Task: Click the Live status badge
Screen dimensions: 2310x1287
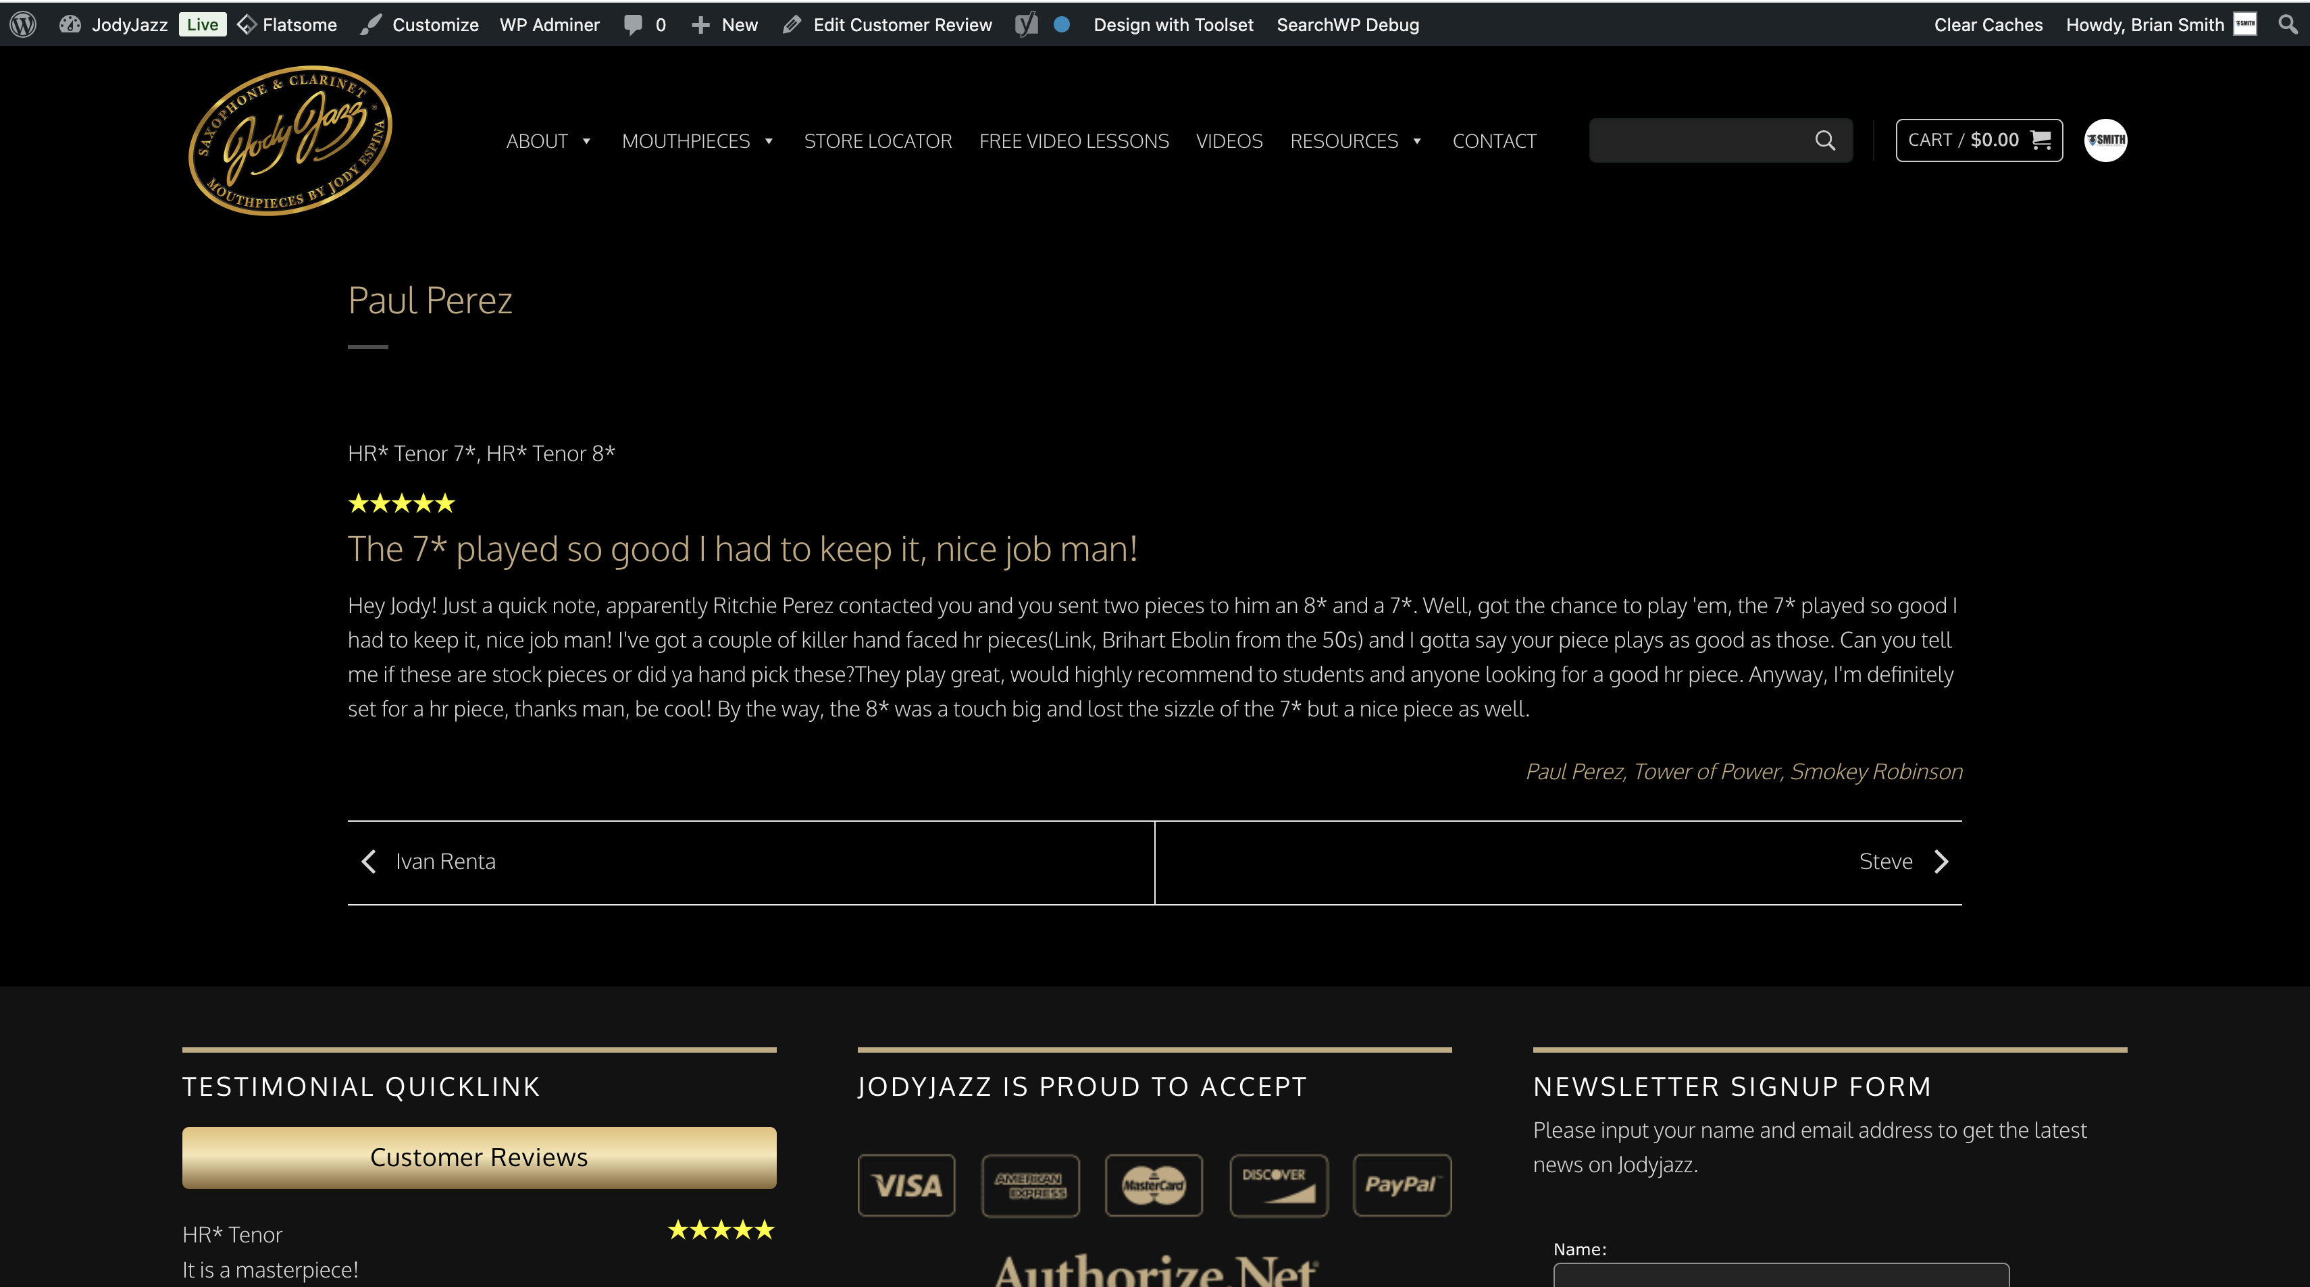Action: tap(203, 24)
